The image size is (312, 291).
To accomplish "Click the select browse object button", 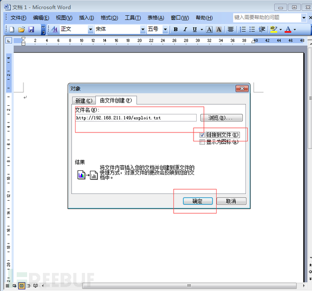I will pyautogui.click(x=310, y=272).
